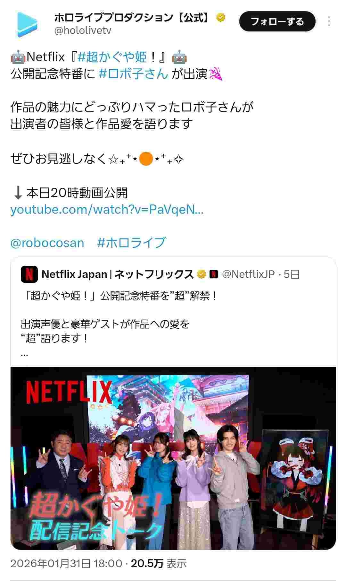Viewport: 346px width, 581px height.
Task: Click the 2026年01月31日 18:00 timestamp
Action: pos(66,563)
